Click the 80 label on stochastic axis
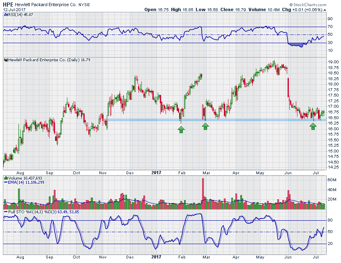Screen dimensions: 341x263 pyautogui.click(x=330, y=220)
